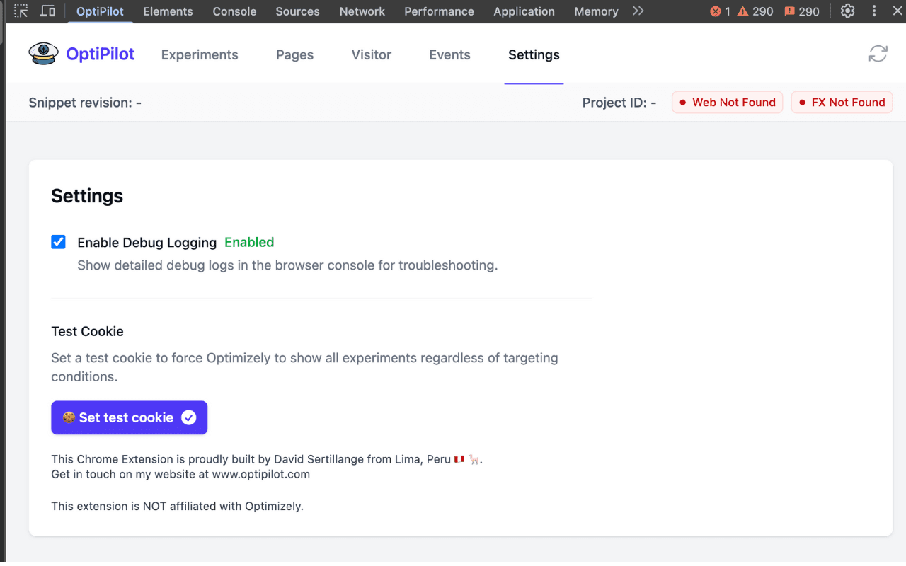Switch to the Elements tab
Screen dimensions: 906x566
point(168,11)
